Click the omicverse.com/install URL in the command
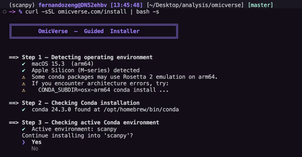This screenshot has width=302, height=157. [x=92, y=12]
